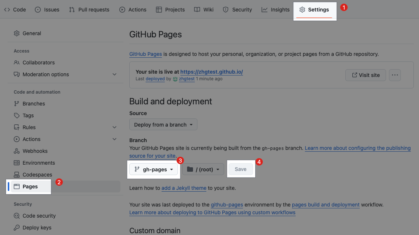Open the zhgtest.github.io site link
The height and width of the screenshot is (235, 419).
pyautogui.click(x=212, y=72)
